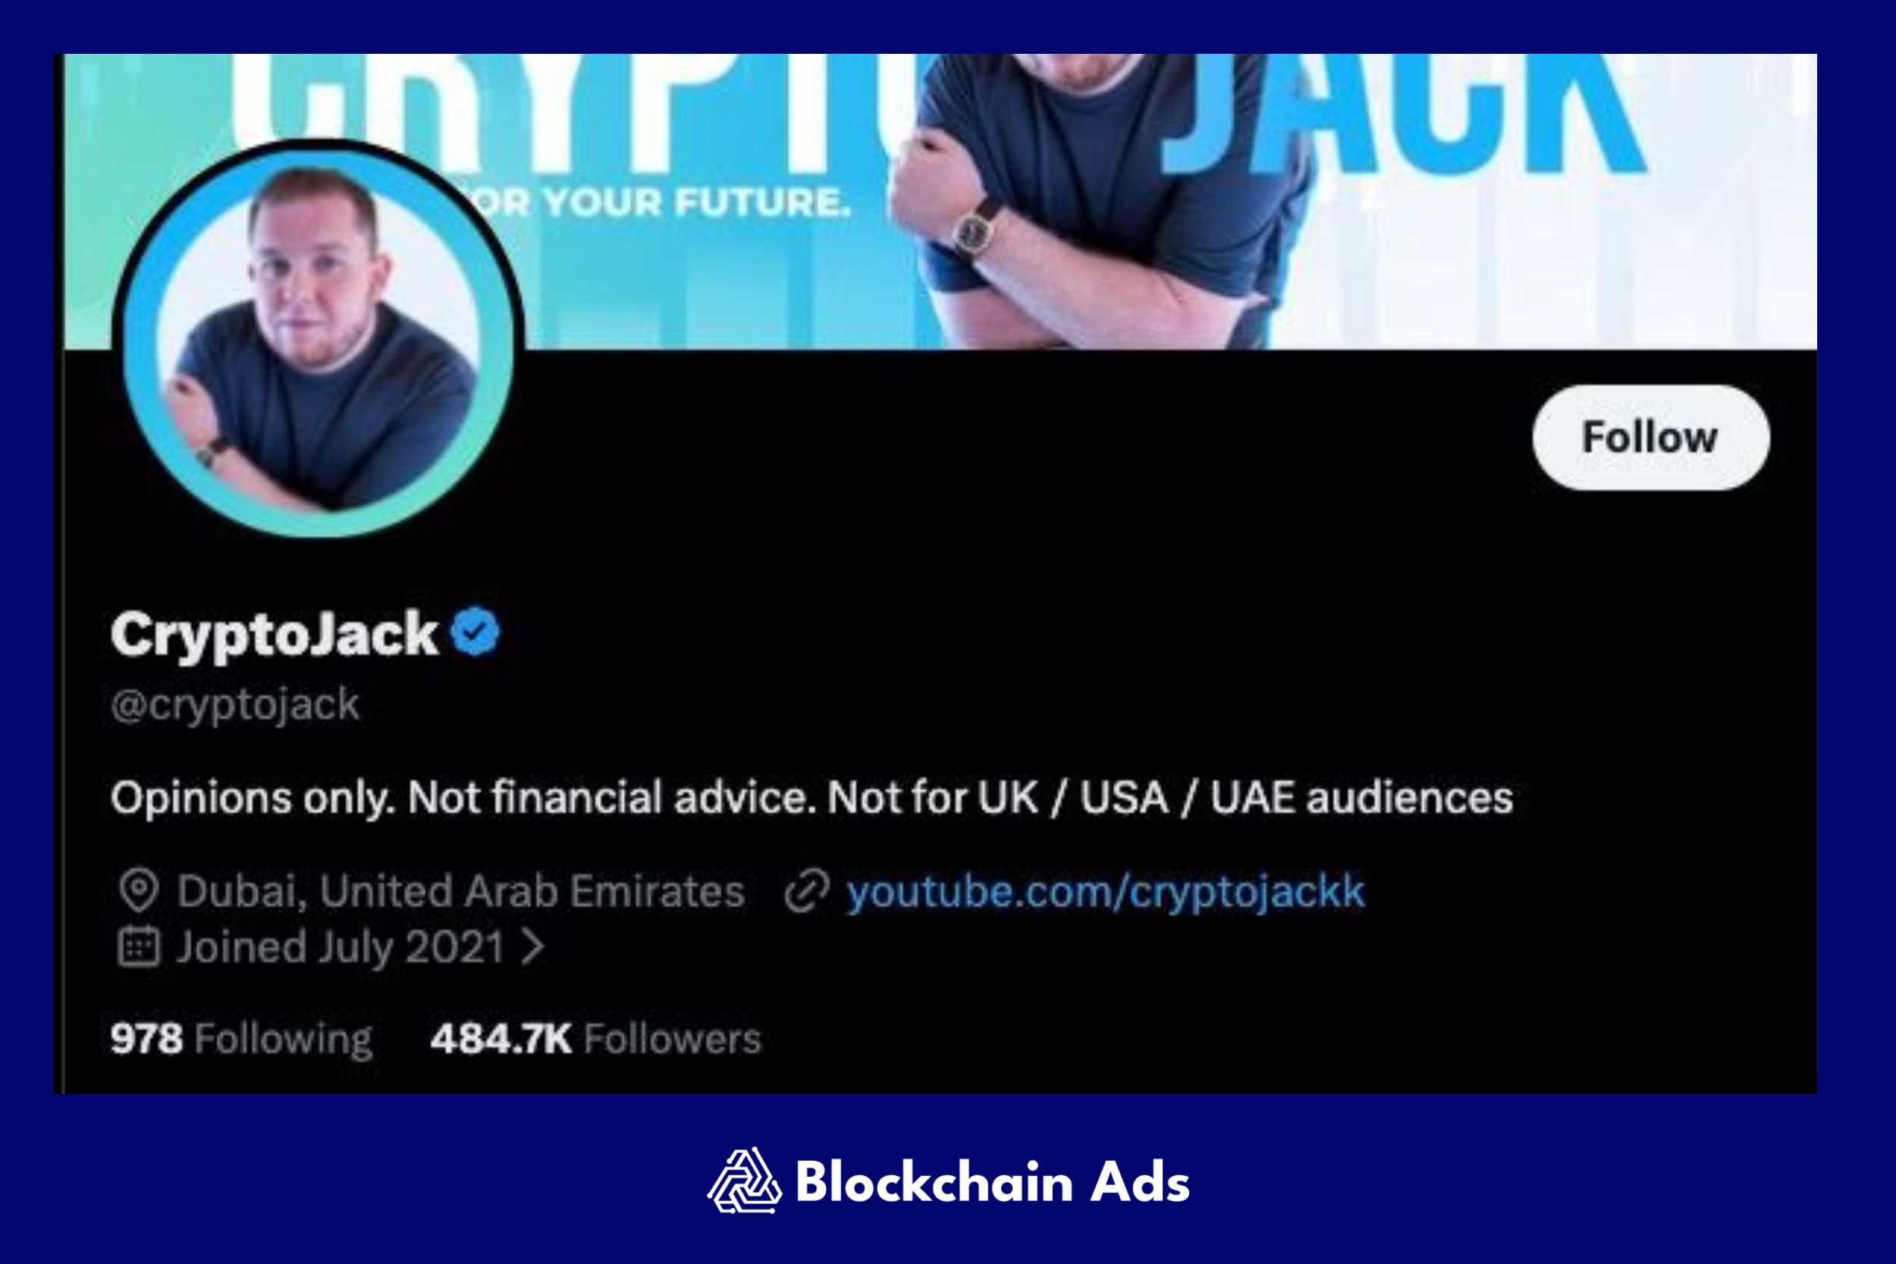Click the CryptoJack display name
Screen dimensions: 1896x1264
pyautogui.click(x=274, y=634)
